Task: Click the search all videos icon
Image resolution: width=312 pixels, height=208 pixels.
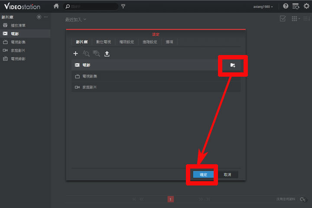Action: click(x=97, y=54)
